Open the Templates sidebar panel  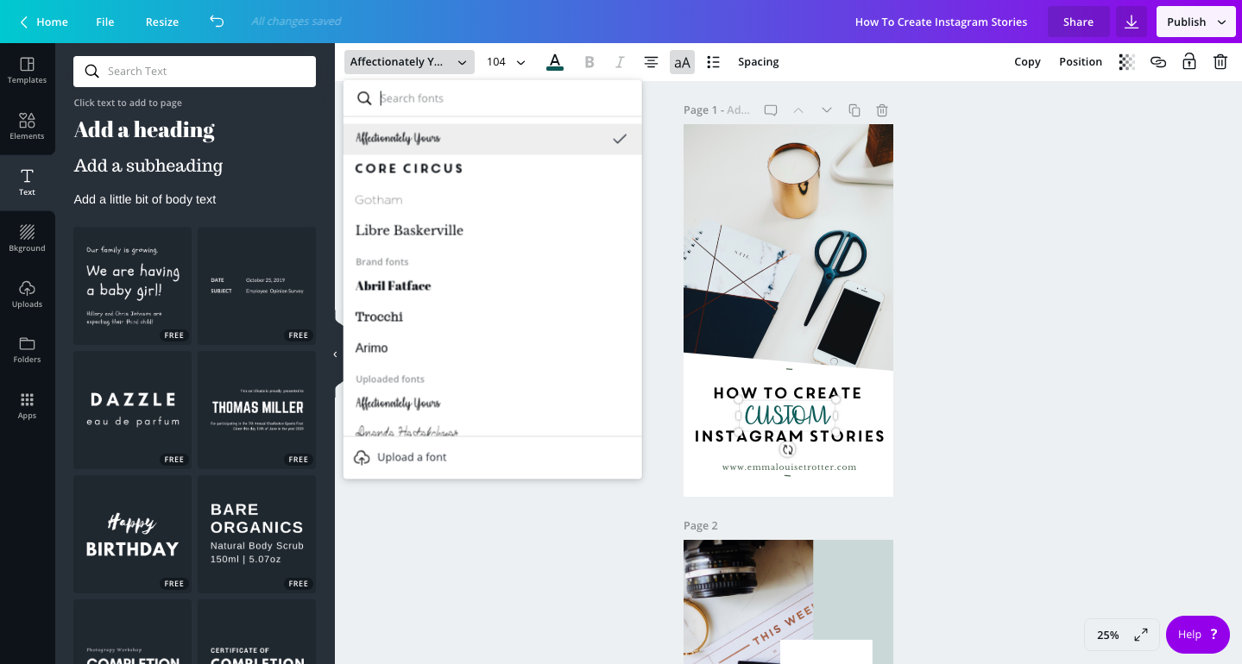27,71
